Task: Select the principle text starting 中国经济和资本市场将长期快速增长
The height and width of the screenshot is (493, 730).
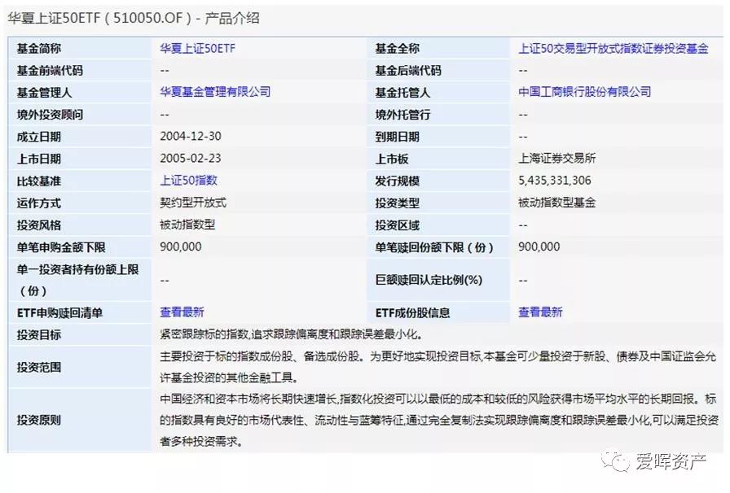Action: [439, 420]
